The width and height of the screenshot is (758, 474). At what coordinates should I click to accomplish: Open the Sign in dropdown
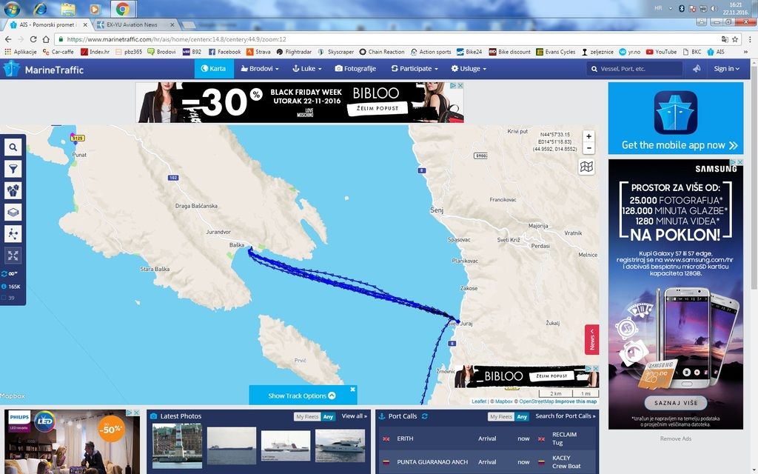727,69
